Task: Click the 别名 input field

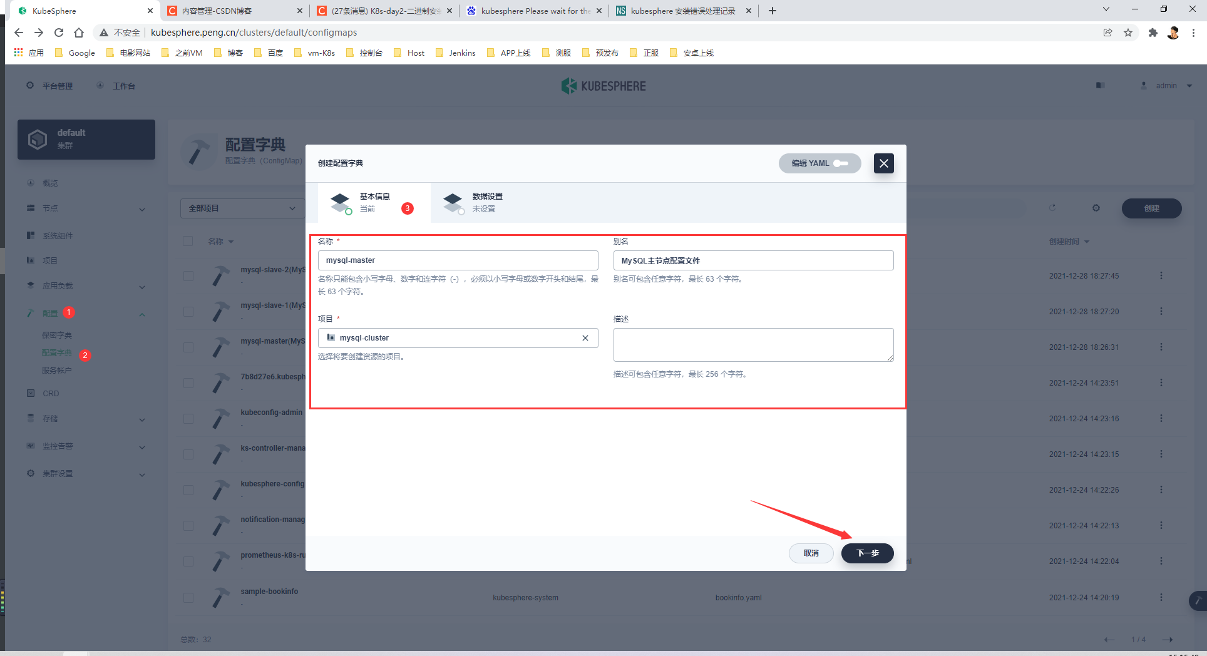Action: pos(753,260)
